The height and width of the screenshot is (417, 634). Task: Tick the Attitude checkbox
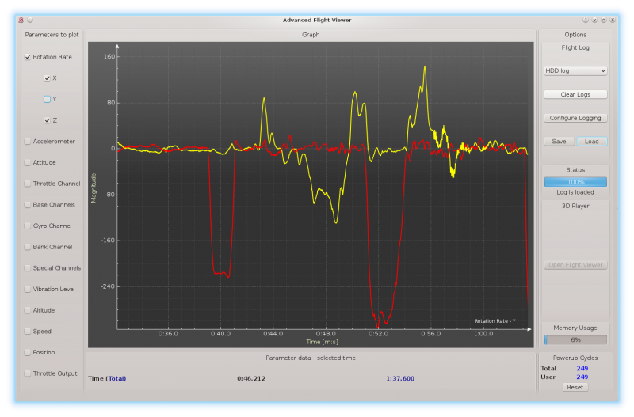[29, 162]
